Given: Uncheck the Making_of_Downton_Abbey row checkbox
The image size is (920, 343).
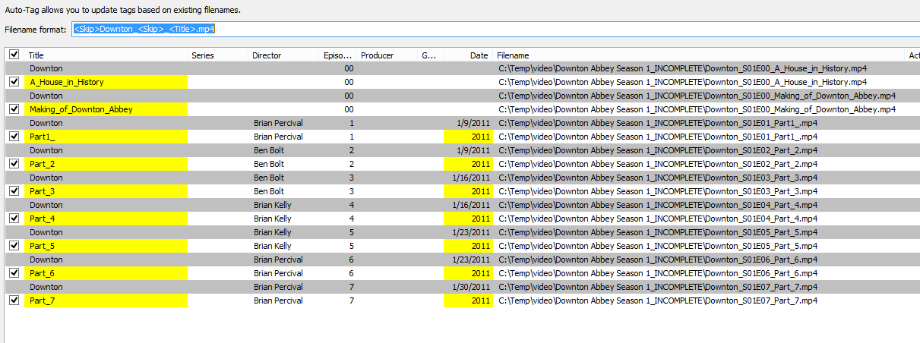Looking at the screenshot, I should (x=14, y=109).
